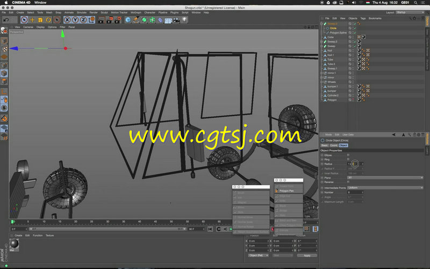Collapse the top Sweep.3 object
This screenshot has height=269, width=430.
coord(321,24)
